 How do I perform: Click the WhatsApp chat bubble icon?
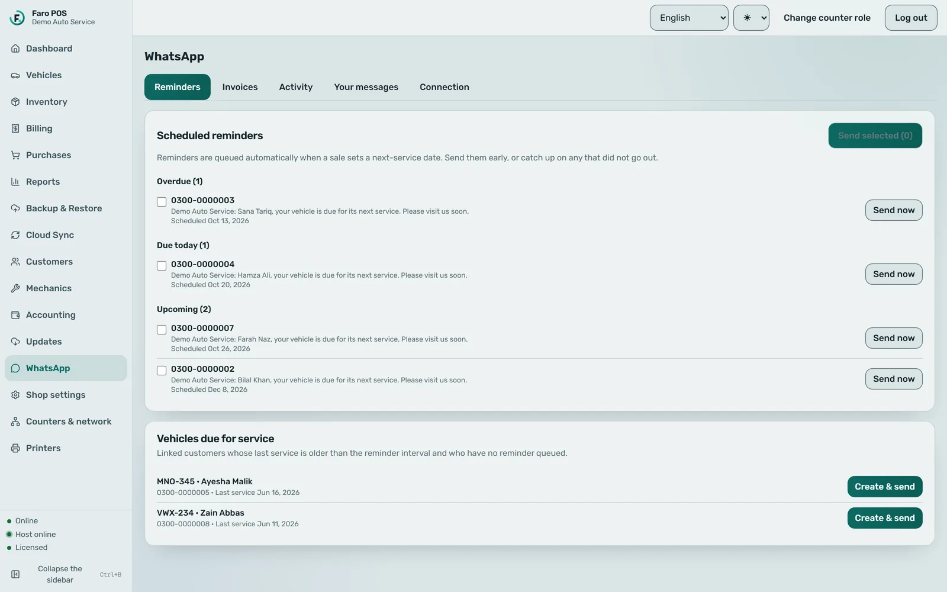(15, 368)
